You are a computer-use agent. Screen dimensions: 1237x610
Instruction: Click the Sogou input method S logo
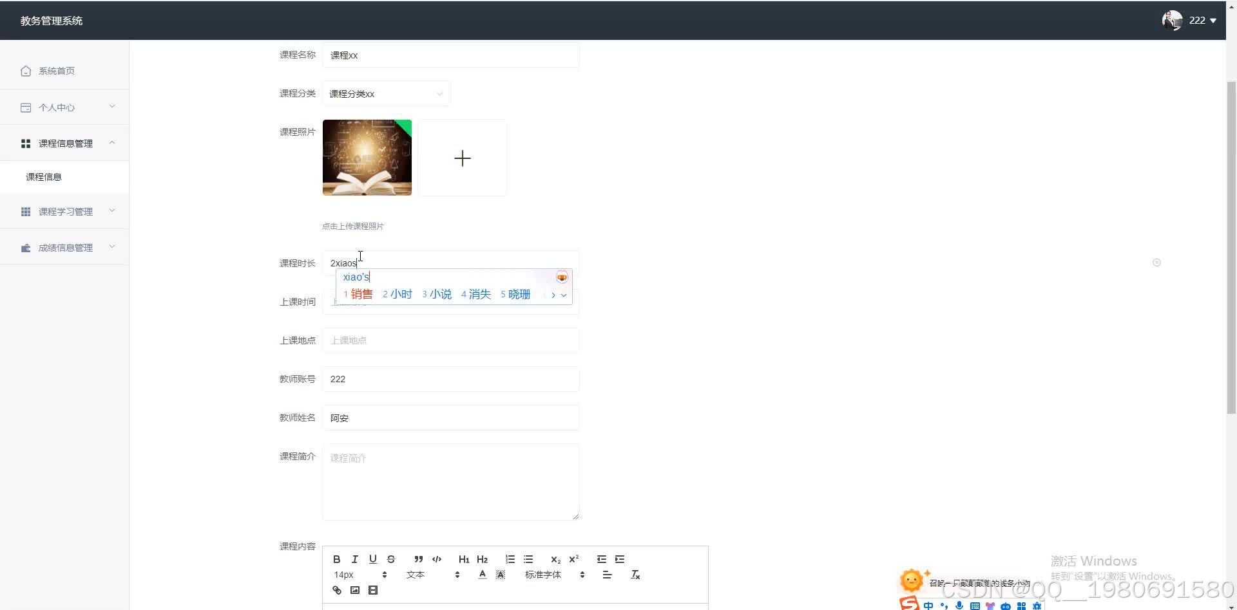910,604
